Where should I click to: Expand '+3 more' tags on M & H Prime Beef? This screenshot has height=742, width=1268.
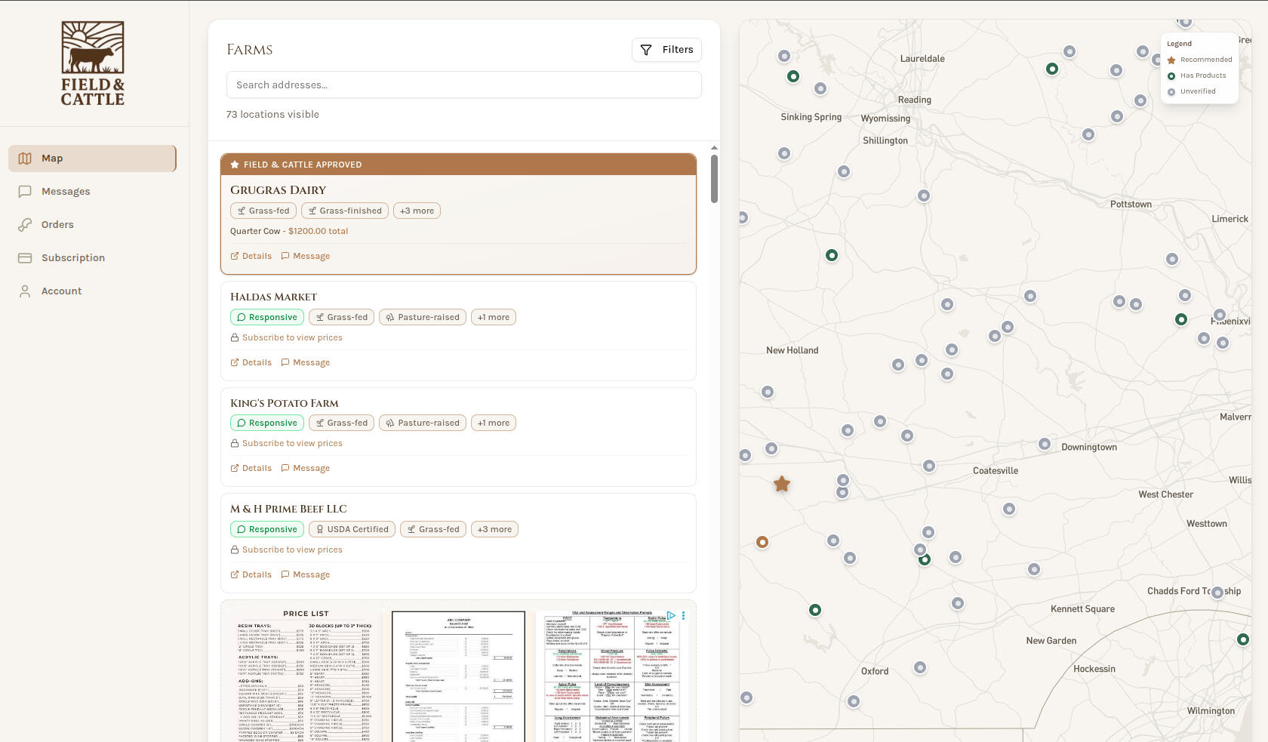(494, 529)
